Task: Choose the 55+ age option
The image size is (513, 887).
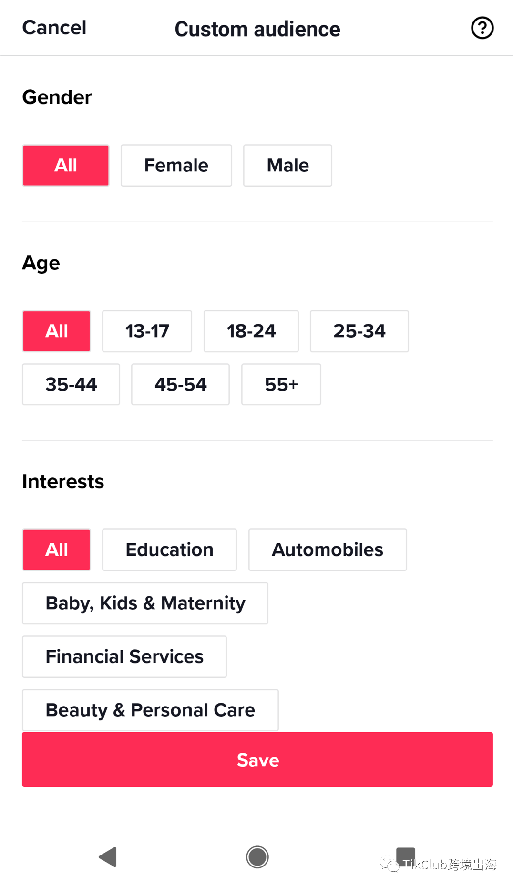Action: point(281,385)
